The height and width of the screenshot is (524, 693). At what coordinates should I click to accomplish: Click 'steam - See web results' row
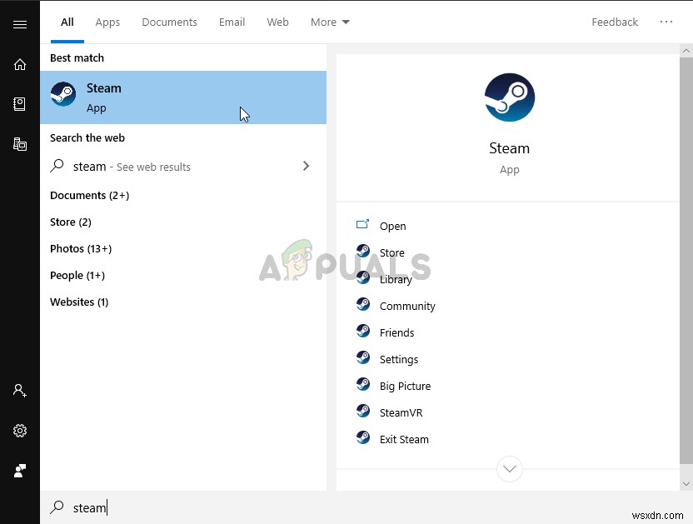[183, 167]
